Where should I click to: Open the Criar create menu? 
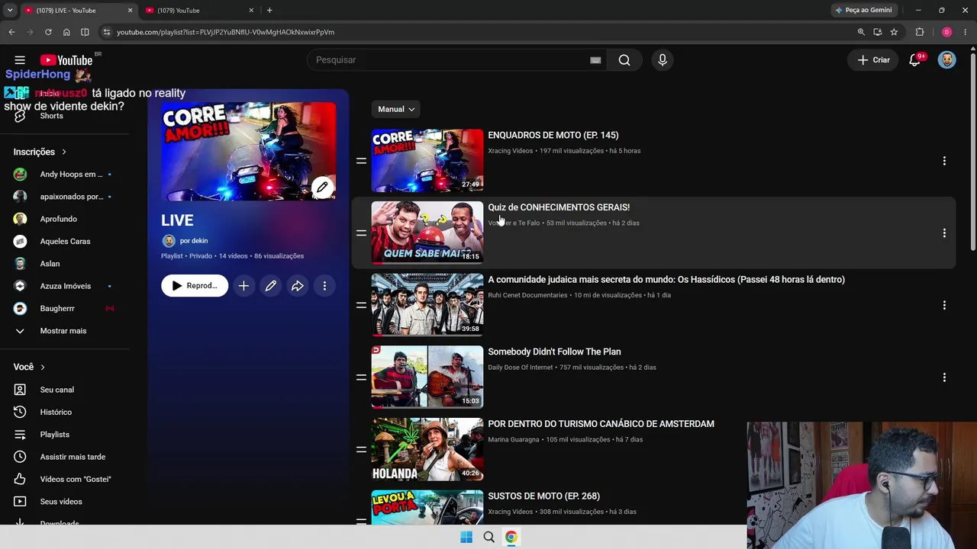(874, 60)
